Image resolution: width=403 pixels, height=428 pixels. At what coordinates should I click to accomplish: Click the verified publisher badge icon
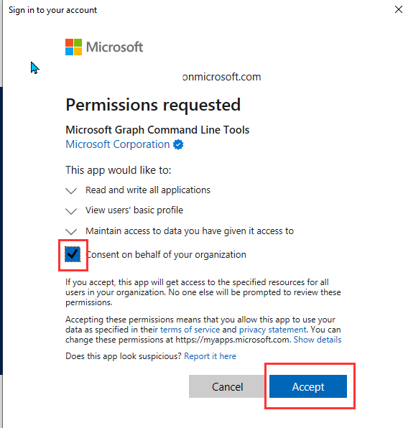pyautogui.click(x=178, y=144)
